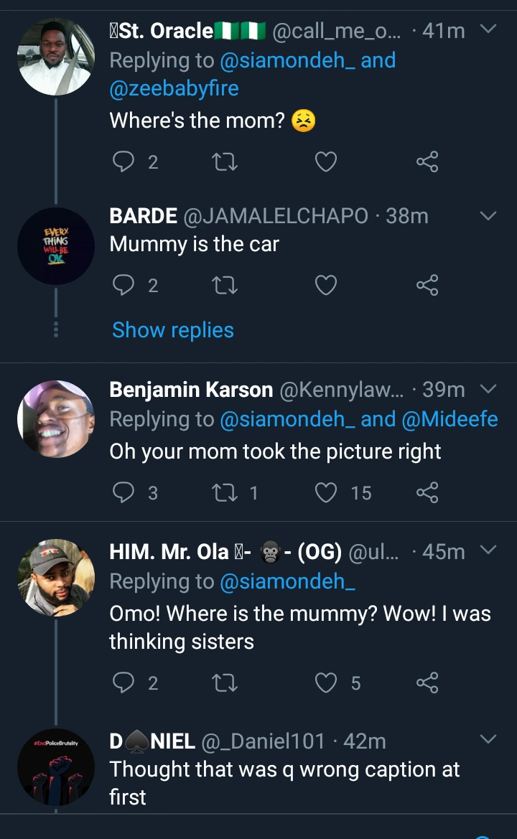Share BARDE's tweet
Screen dimensions: 517x839
click(427, 286)
